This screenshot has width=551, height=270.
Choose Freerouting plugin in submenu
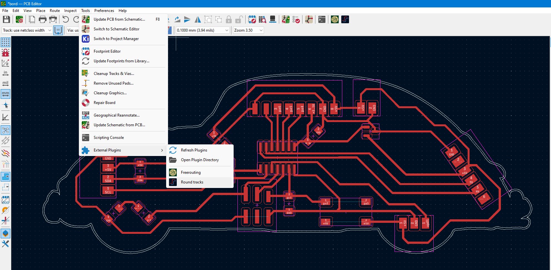point(200,172)
